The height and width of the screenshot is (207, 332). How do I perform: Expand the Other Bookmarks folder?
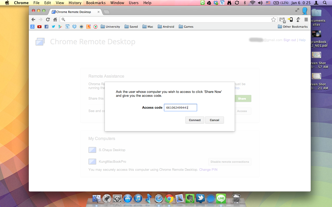(x=293, y=27)
